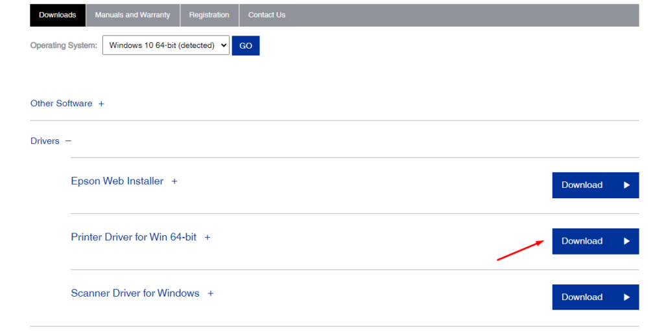Switch to the Manuals and Warranty tab

132,15
